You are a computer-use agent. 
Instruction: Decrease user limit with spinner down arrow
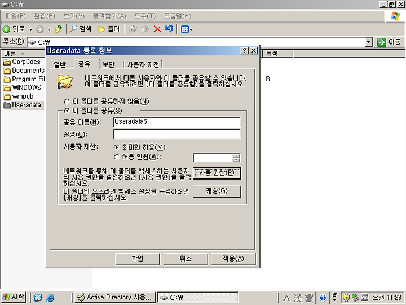[236, 160]
